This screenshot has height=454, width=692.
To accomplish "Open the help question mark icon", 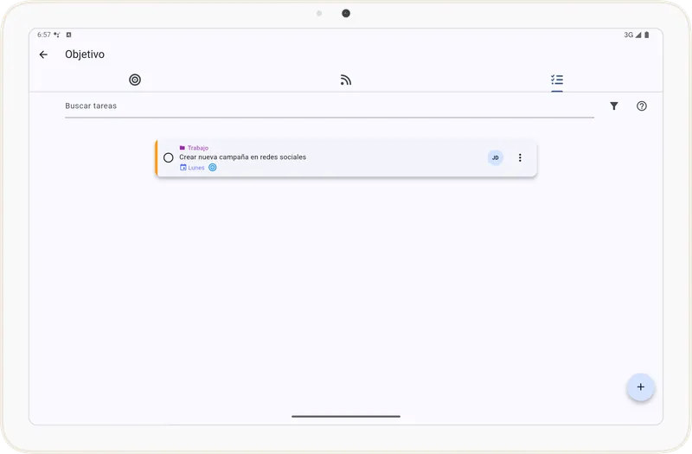I will click(x=642, y=106).
